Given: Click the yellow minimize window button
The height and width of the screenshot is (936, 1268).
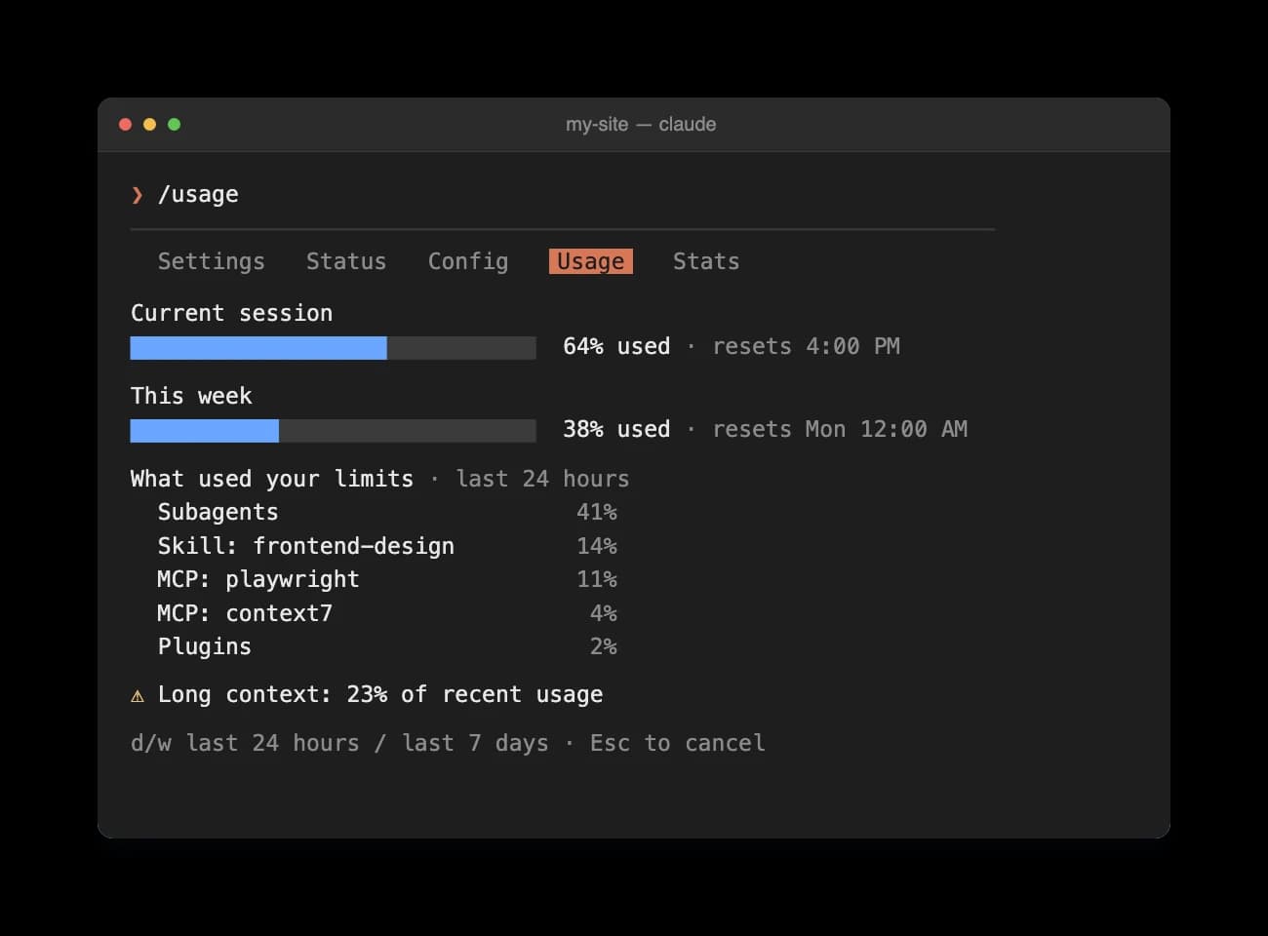Looking at the screenshot, I should pos(149,124).
